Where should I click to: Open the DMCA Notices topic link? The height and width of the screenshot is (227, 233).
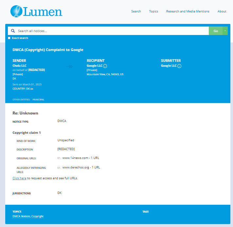click(x=21, y=216)
